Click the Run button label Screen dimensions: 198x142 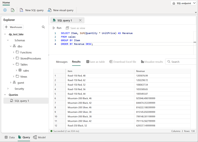(59, 28)
